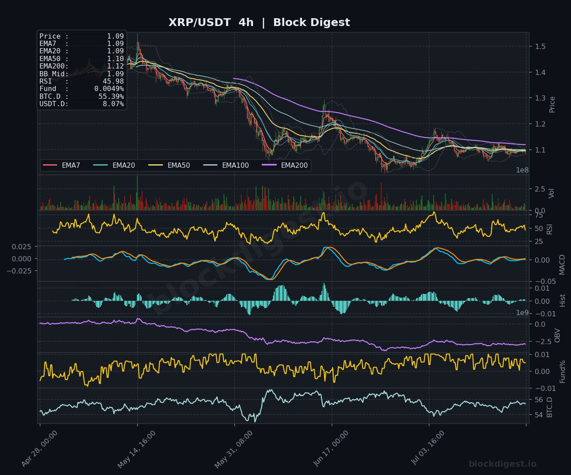The image size is (571, 475).
Task: Click the EMA200 1.12 row in stats box
Action: tap(81, 66)
